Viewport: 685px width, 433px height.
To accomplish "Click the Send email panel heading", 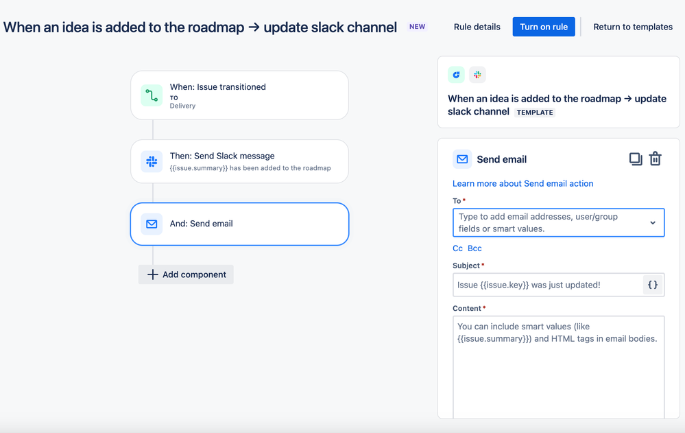I will click(501, 159).
